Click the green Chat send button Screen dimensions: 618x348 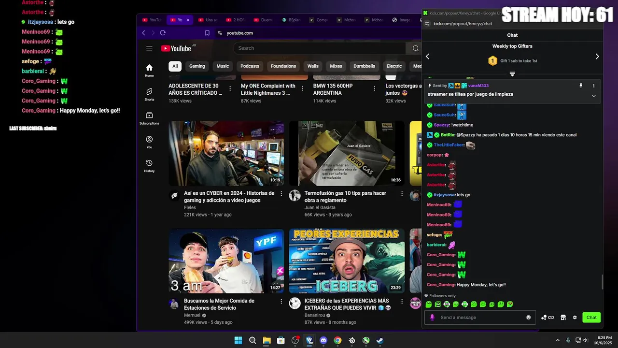[x=591, y=318]
